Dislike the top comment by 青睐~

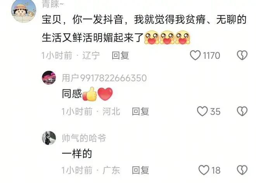[242, 55]
